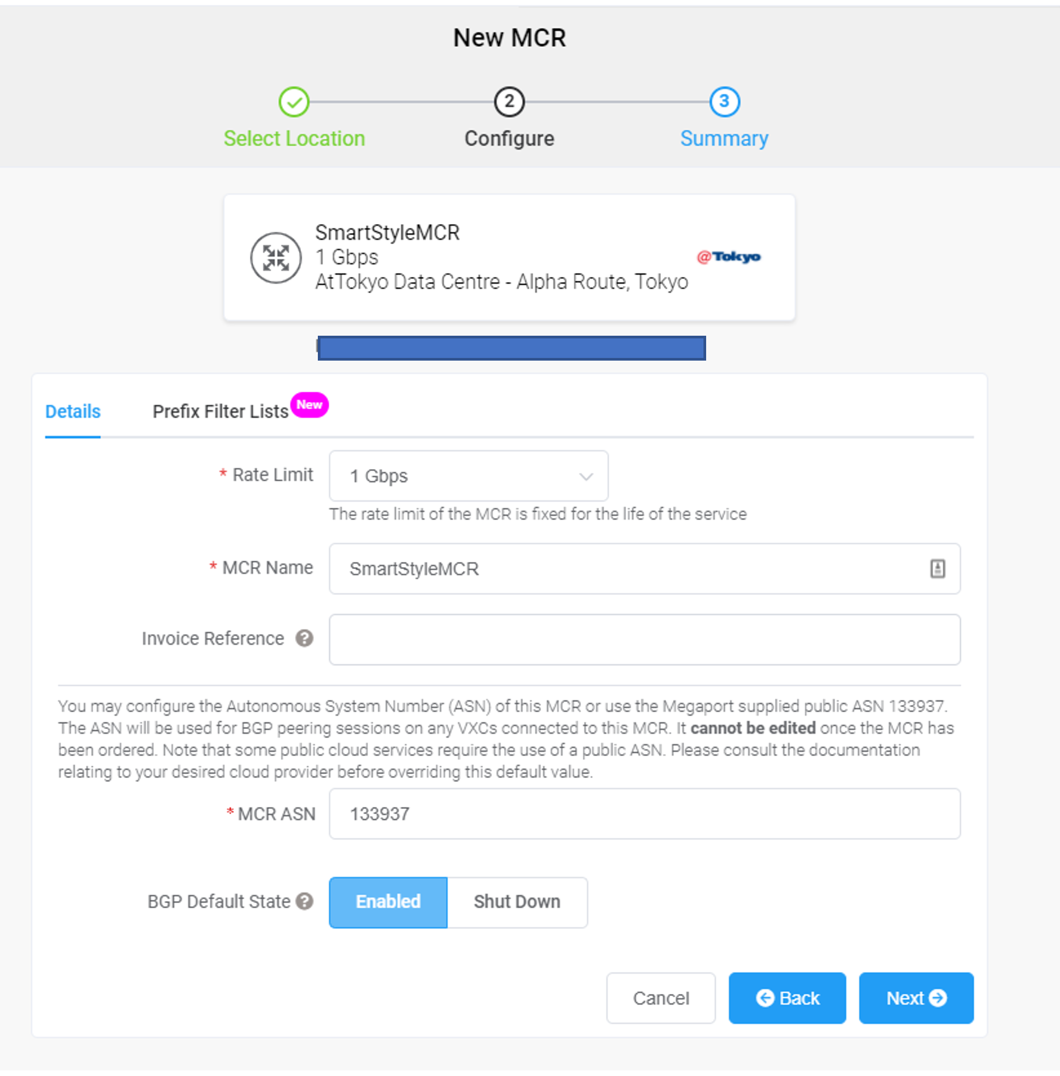Switch to the Prefix Filter Lists tab
1060x1076 pixels.
pos(220,411)
